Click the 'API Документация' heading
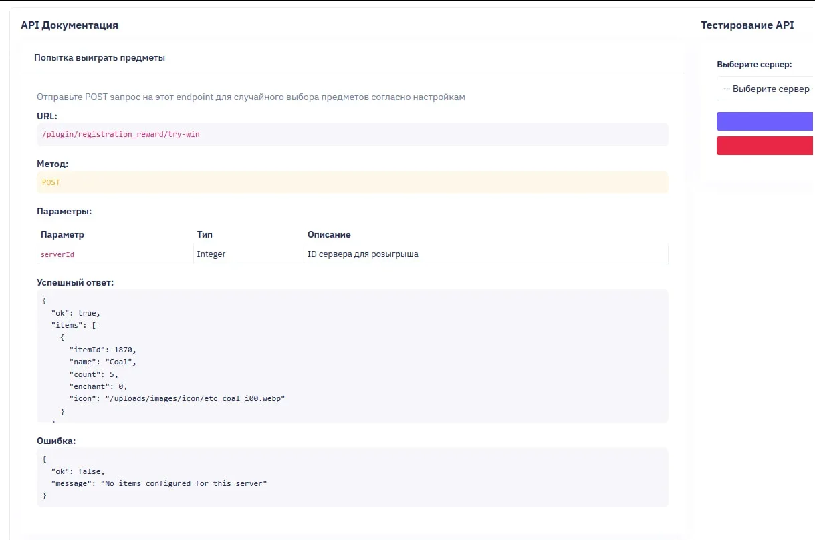 (x=70, y=25)
